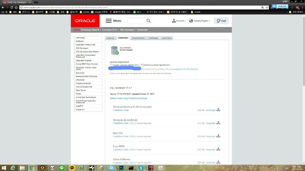This screenshot has height=171, width=305.
Task: Open Windows Start button
Action: point(4,168)
